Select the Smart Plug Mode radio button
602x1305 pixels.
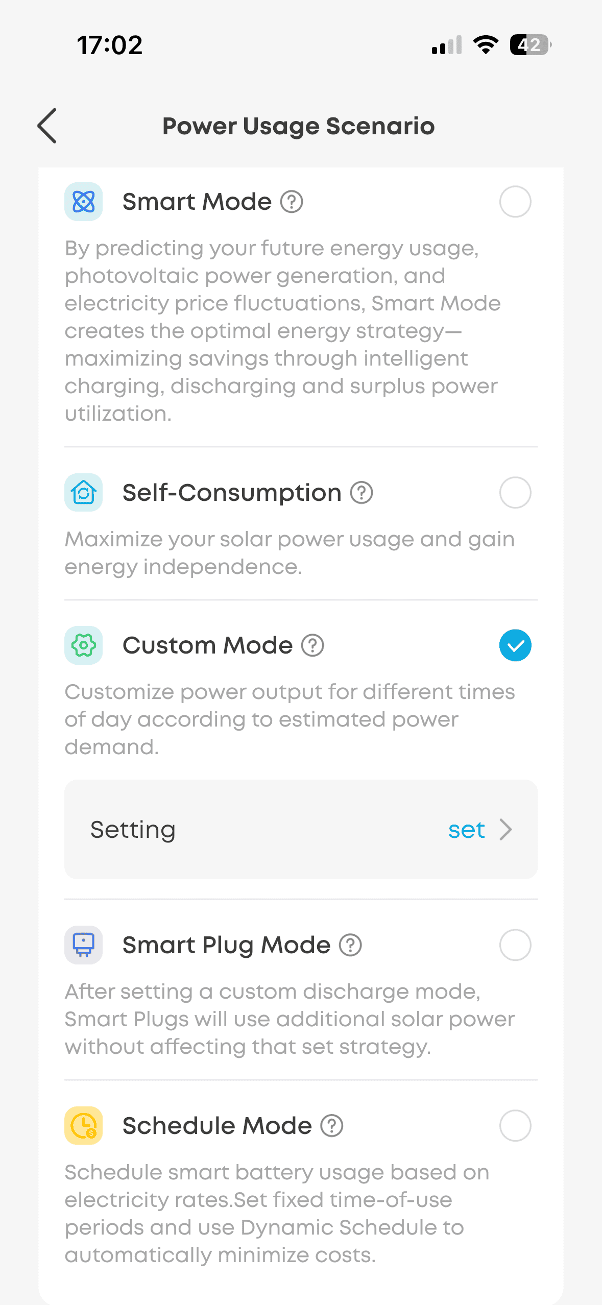[515, 945]
